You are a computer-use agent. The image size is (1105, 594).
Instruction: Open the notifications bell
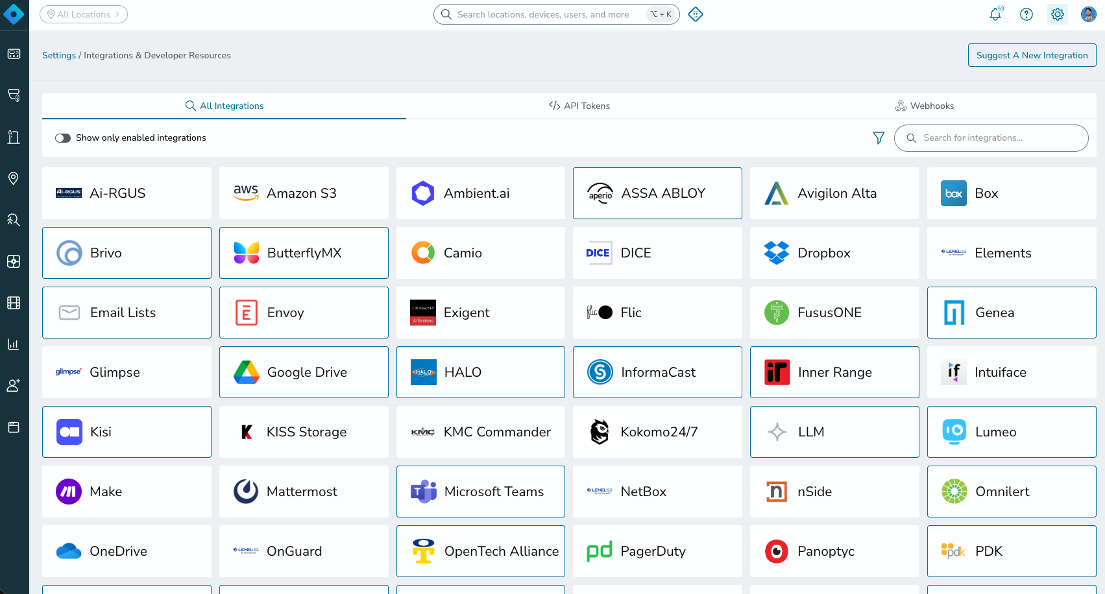(x=995, y=14)
